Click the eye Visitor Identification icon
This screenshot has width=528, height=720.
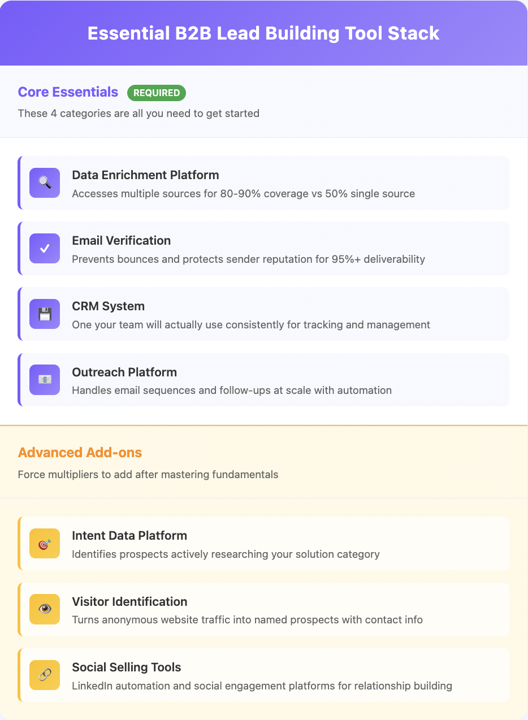[x=45, y=609]
